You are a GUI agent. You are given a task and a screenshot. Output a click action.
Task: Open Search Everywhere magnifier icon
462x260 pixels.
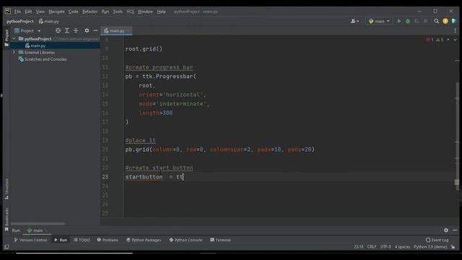(x=436, y=21)
